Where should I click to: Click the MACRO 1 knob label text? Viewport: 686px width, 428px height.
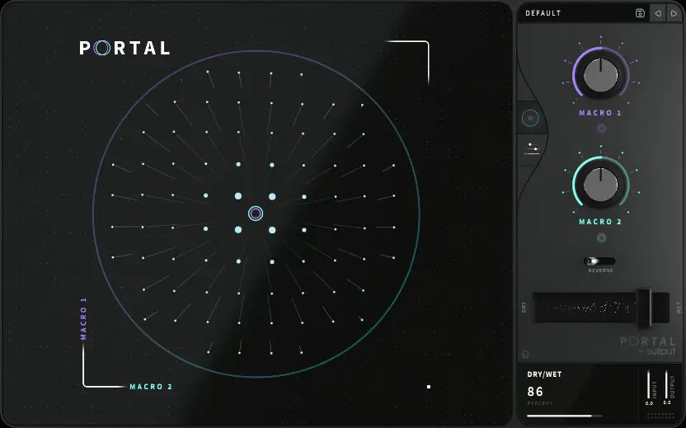tap(600, 113)
